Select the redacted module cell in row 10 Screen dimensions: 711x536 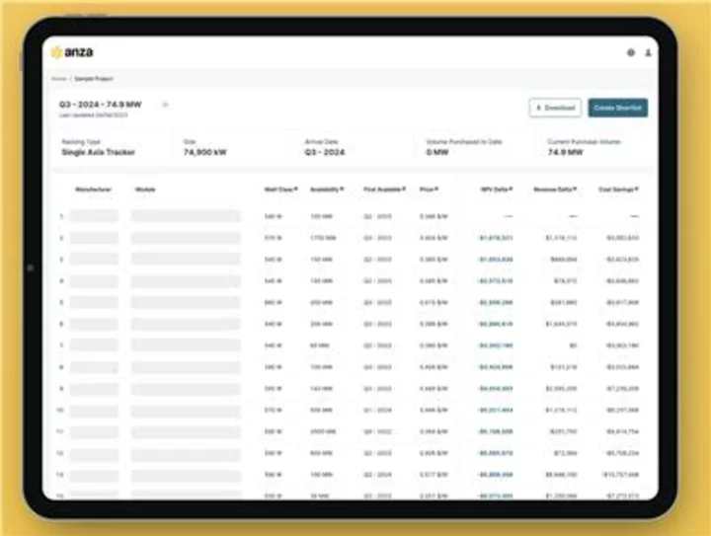(186, 411)
